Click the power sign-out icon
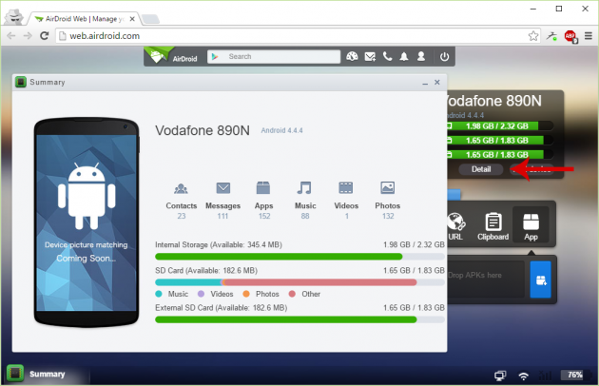Image resolution: width=599 pixels, height=386 pixels. pyautogui.click(x=444, y=56)
